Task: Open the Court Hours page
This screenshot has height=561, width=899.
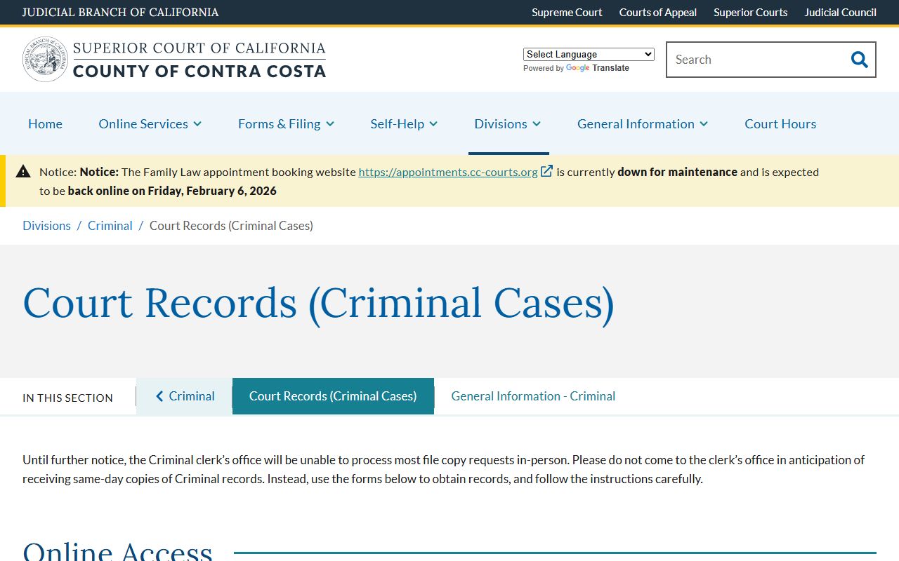Action: (x=780, y=123)
